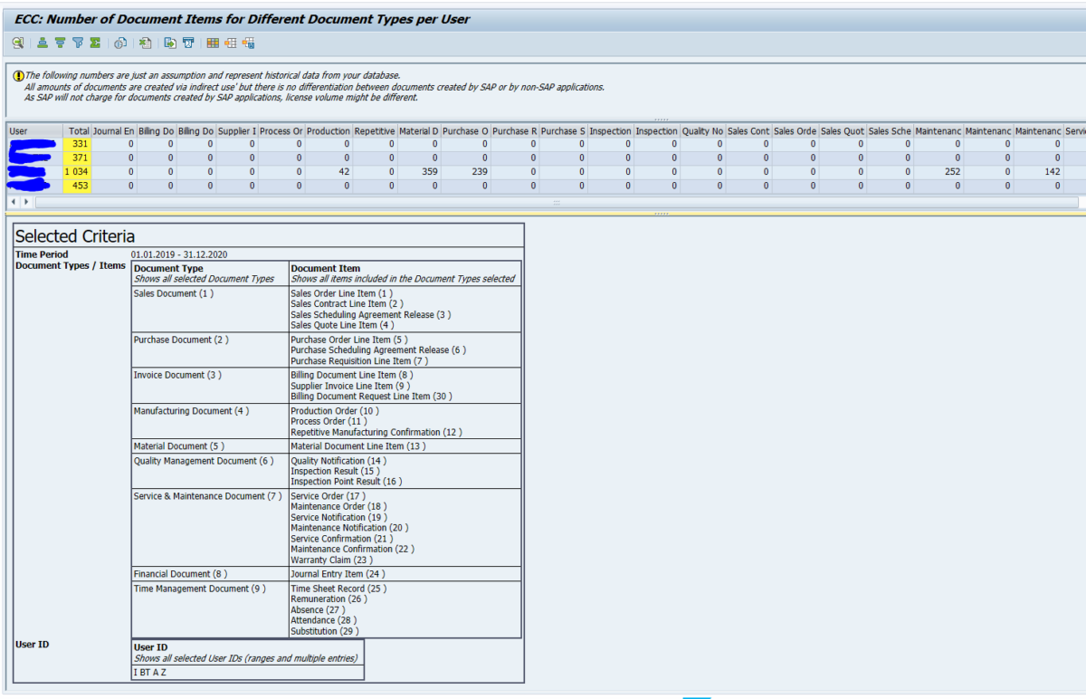Select the Sales Document (1) entry
Screen dimensions: 1086x699
click(x=172, y=292)
